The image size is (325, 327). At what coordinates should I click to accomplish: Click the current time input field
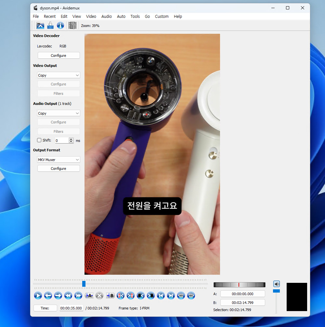pyautogui.click(x=71, y=308)
